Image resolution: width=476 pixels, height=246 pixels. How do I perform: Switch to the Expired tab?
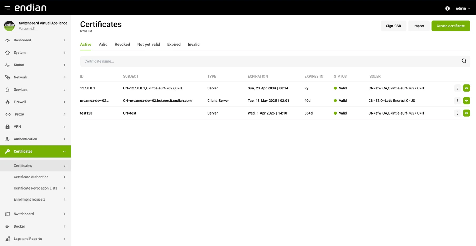[174, 44]
